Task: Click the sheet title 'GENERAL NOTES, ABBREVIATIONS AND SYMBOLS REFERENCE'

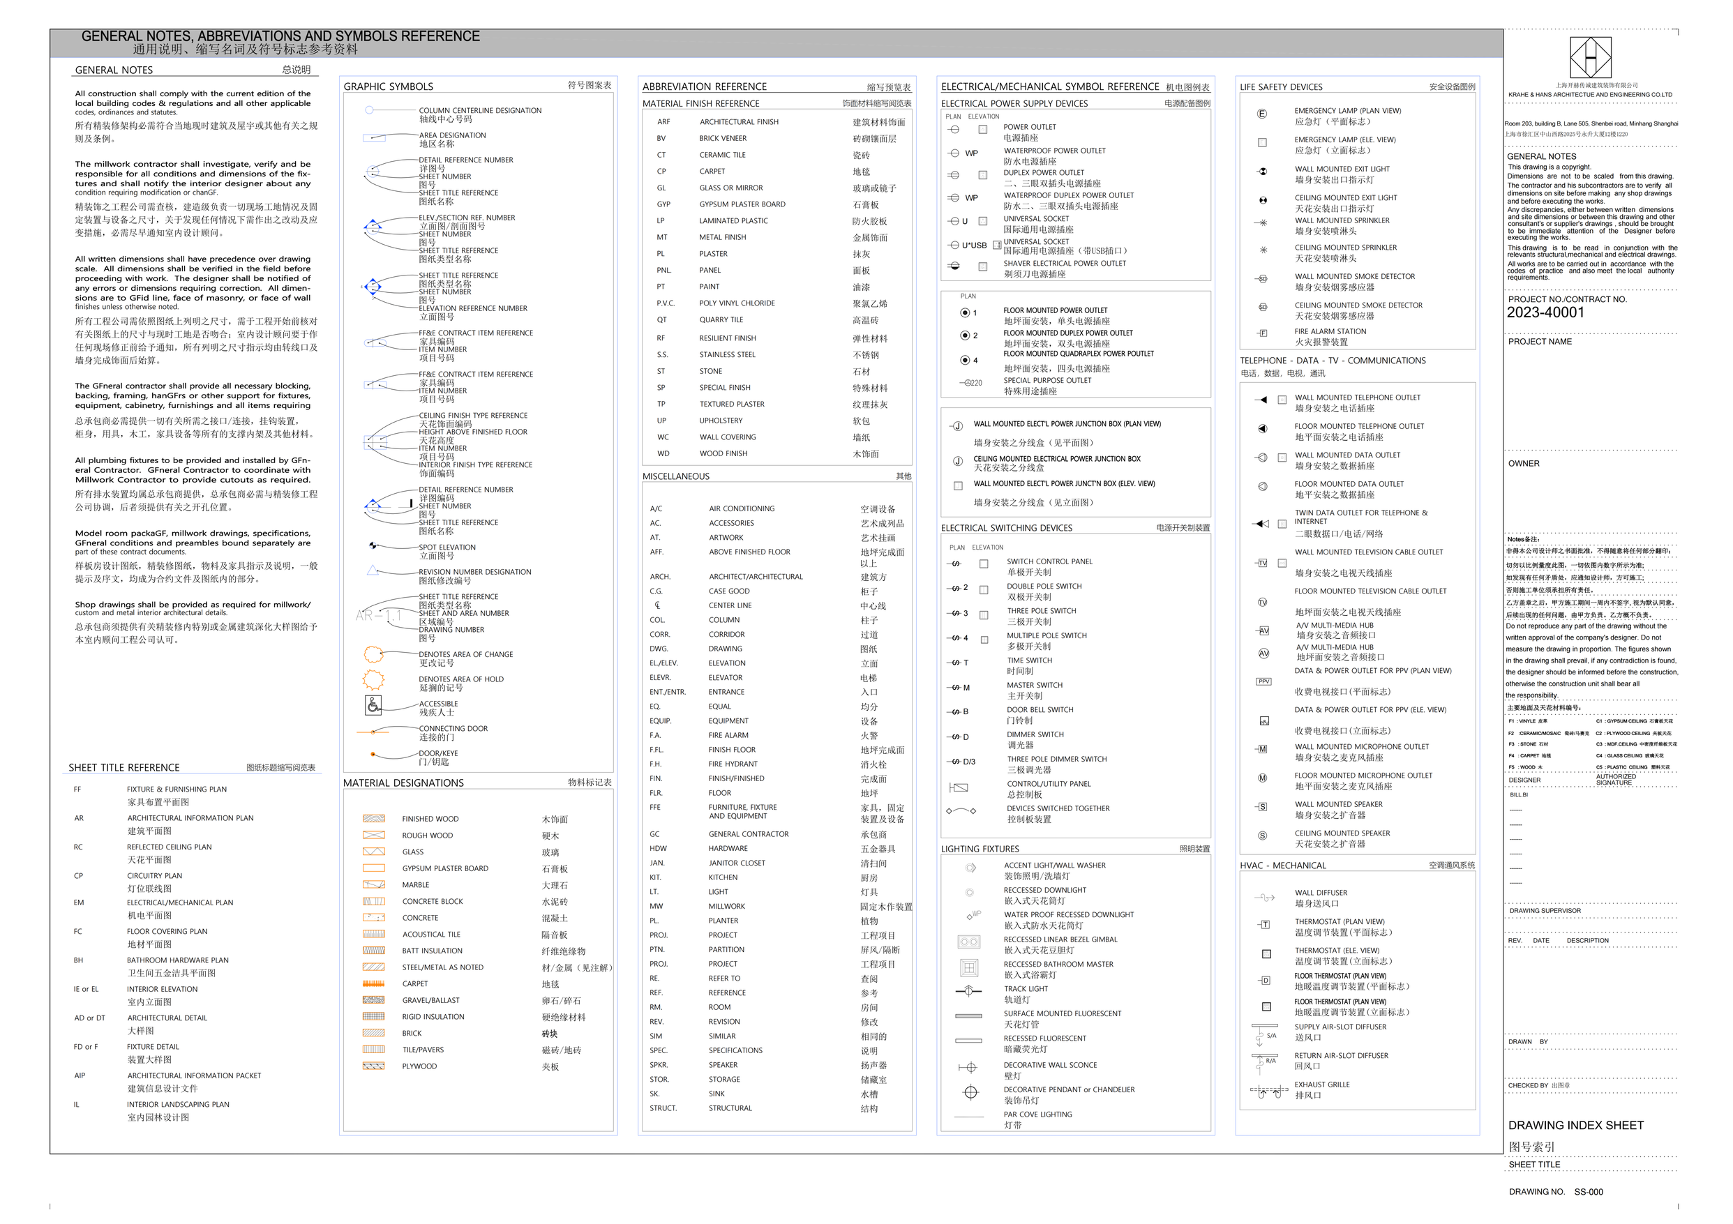Action: (x=280, y=36)
